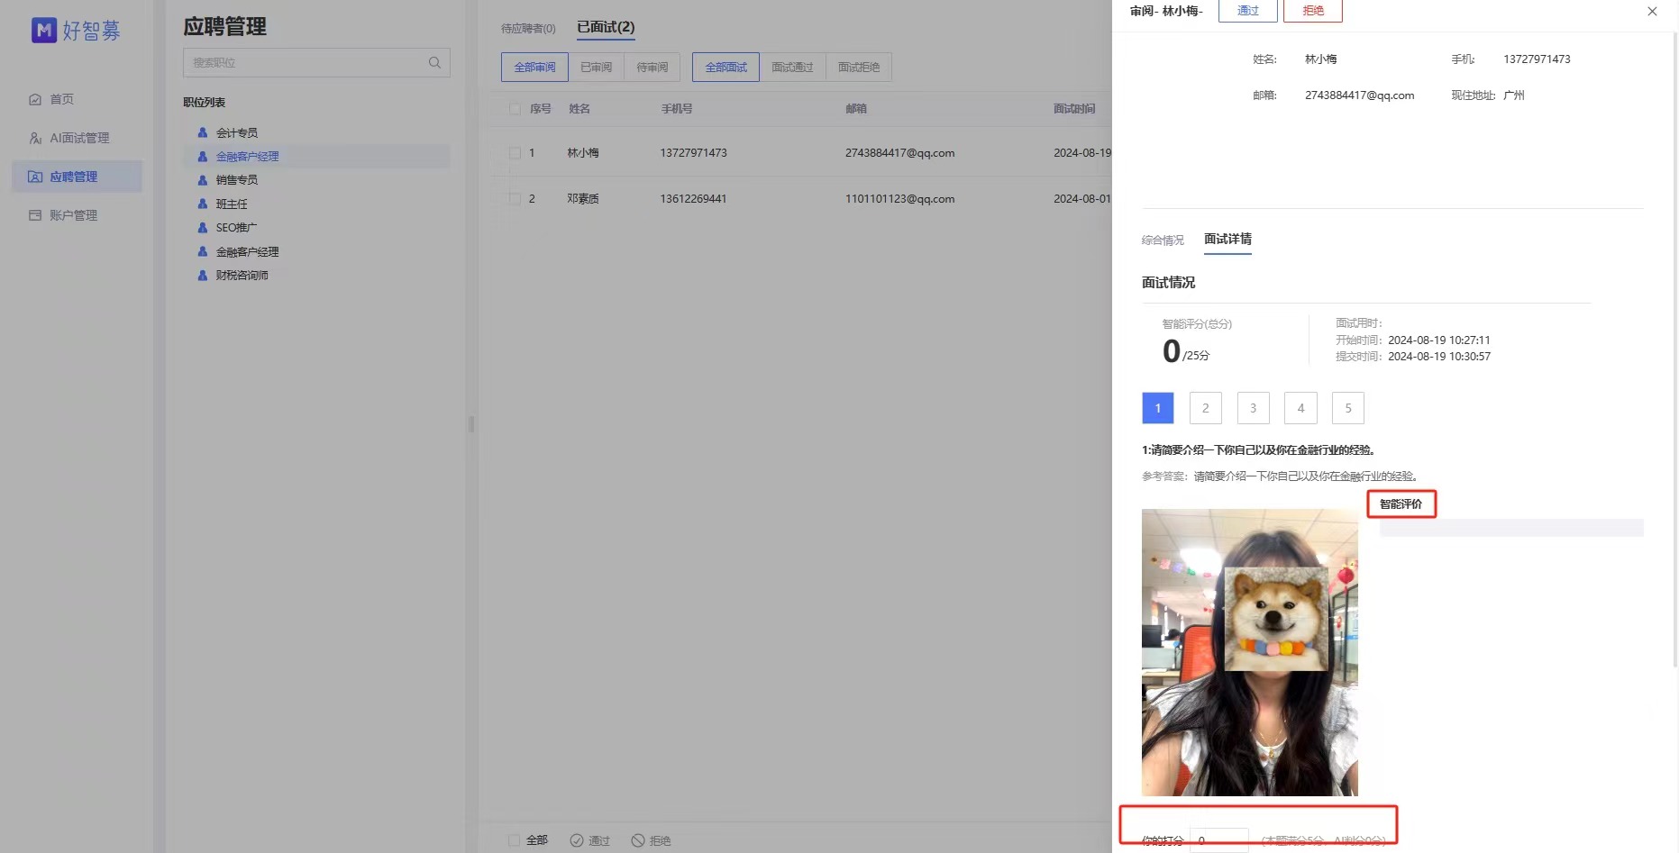Open 账户管理 sidebar icon
The image size is (1679, 853).
point(35,215)
